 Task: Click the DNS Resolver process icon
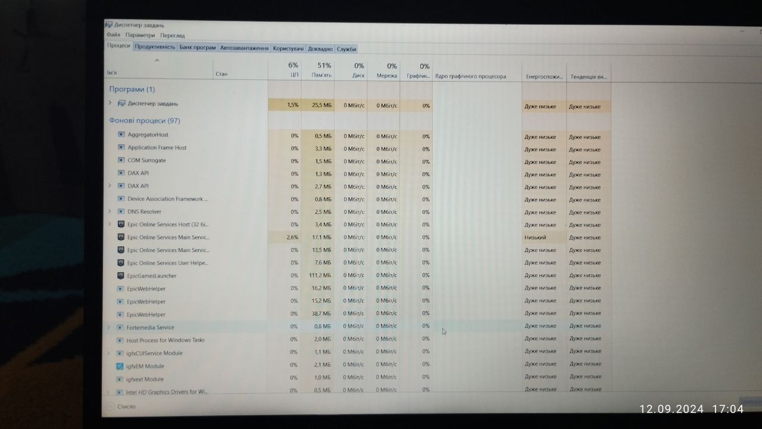121,212
